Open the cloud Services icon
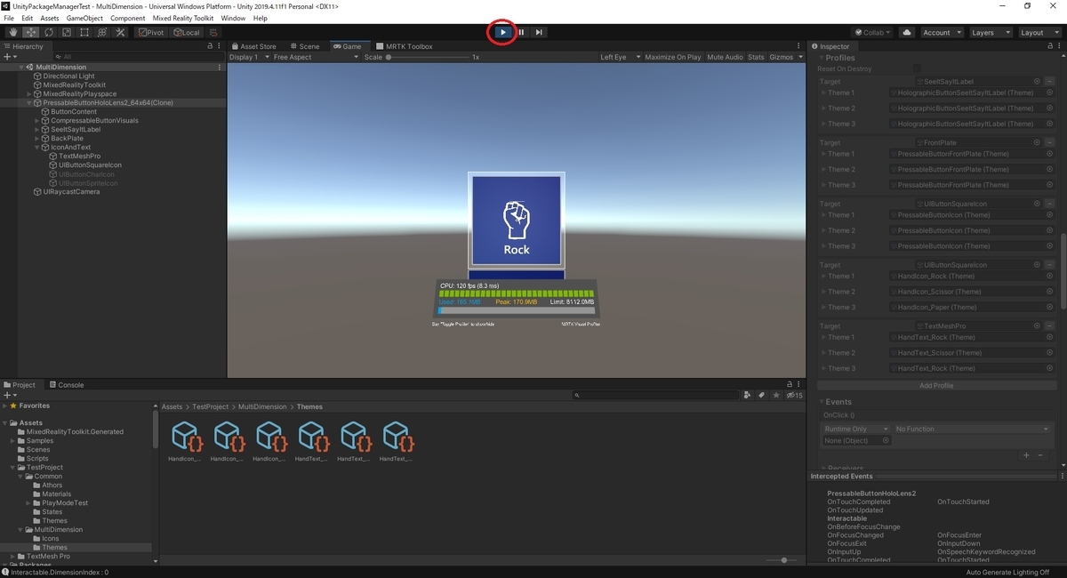1067x578 pixels. (907, 32)
